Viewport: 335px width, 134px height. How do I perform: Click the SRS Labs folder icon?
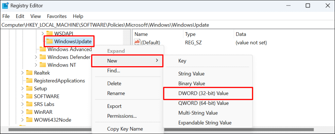(x=29, y=104)
